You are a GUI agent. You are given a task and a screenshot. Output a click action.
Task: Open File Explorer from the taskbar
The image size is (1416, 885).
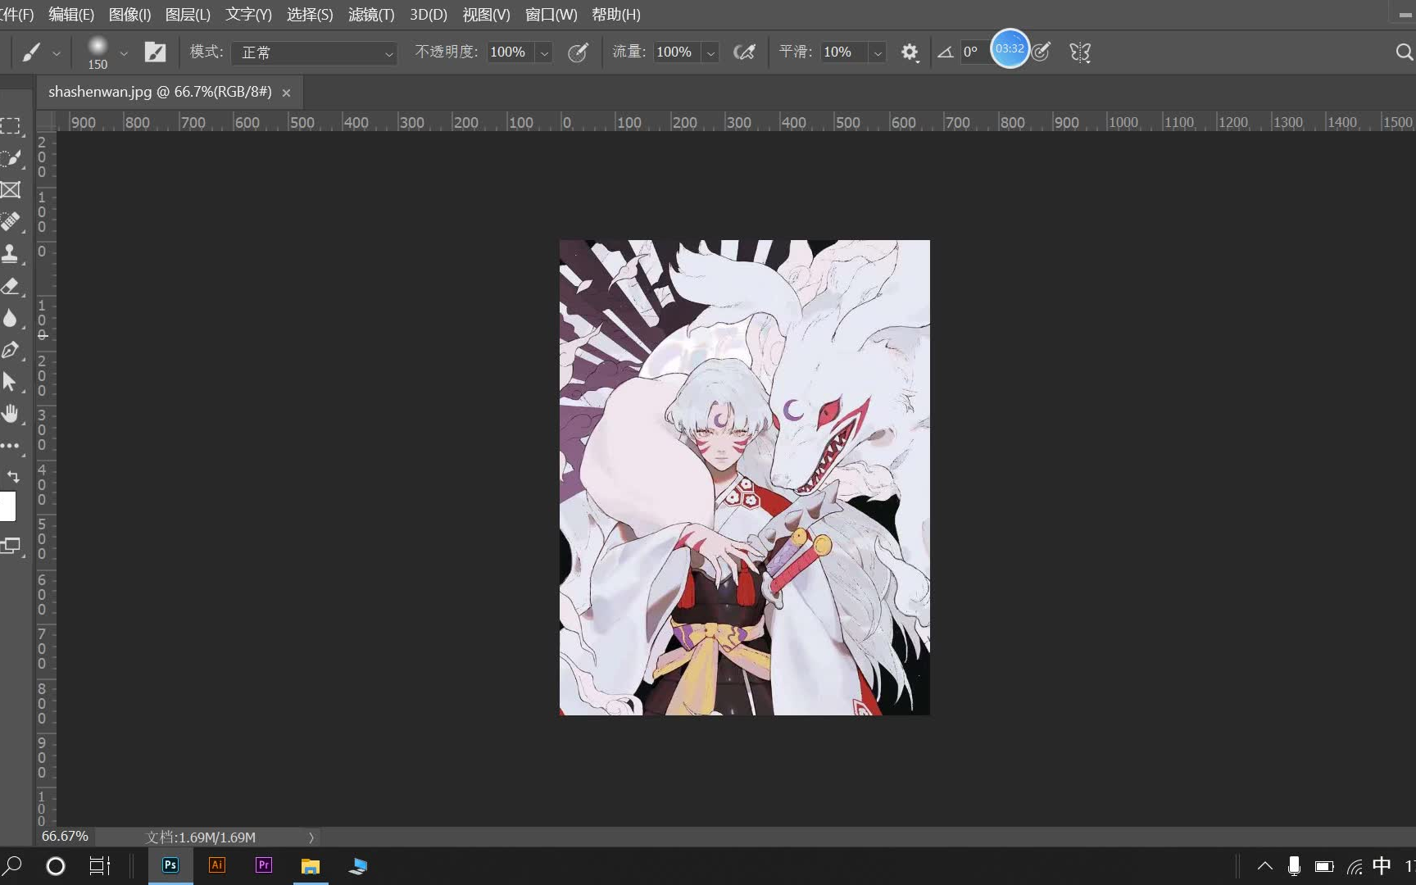coord(311,865)
